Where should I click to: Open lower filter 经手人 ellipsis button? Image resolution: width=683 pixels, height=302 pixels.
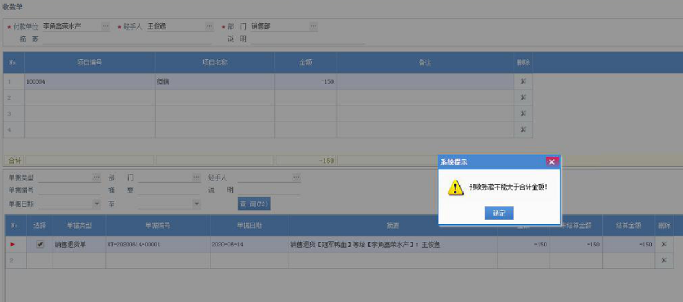pos(296,178)
